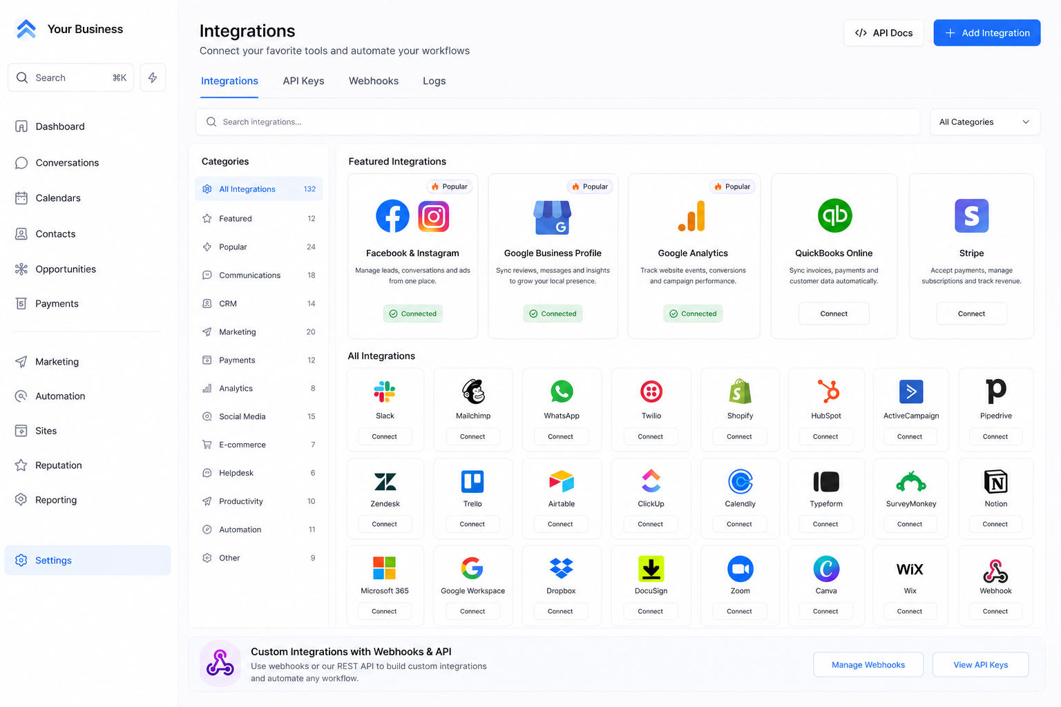This screenshot has height=707, width=1061.
Task: Select the All Integrations category
Action: (x=259, y=189)
